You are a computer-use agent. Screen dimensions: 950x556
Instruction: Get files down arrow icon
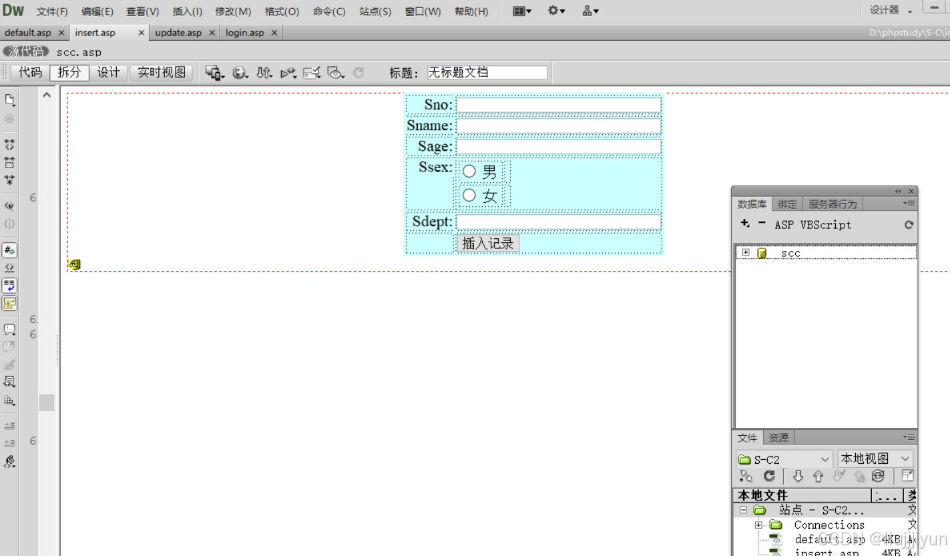798,476
